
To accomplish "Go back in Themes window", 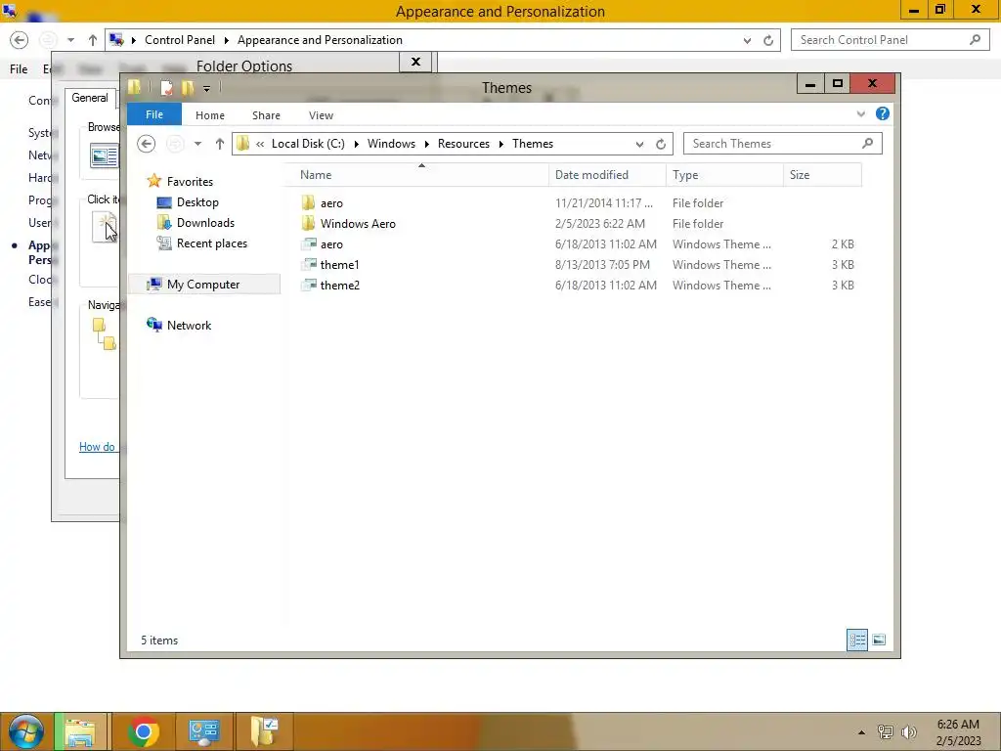I will 147,144.
